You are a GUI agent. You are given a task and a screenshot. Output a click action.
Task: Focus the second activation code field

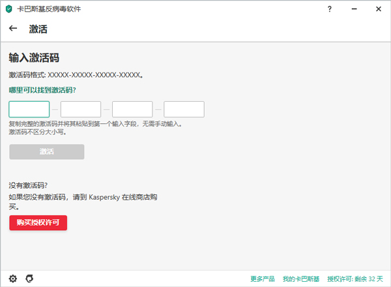[81, 109]
